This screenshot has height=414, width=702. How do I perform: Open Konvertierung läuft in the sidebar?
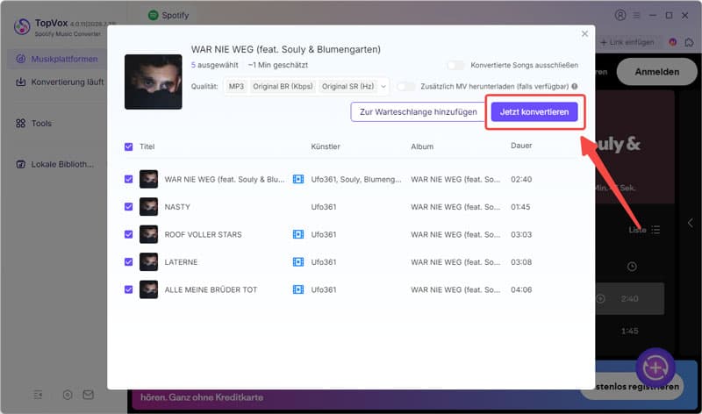click(60, 82)
